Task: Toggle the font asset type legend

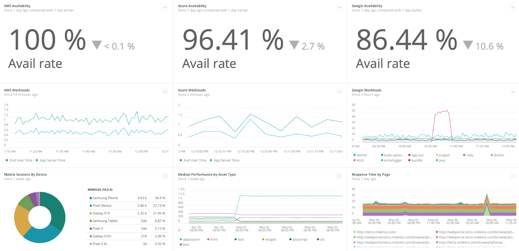Action: point(184,245)
